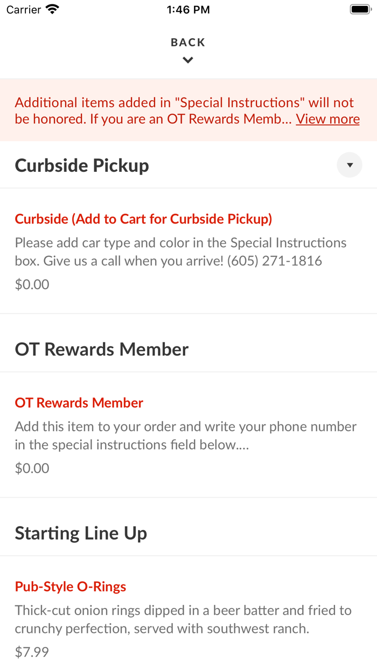The height and width of the screenshot is (670, 377).
Task: Tap the 1:46 PM clock
Action: pos(188,10)
